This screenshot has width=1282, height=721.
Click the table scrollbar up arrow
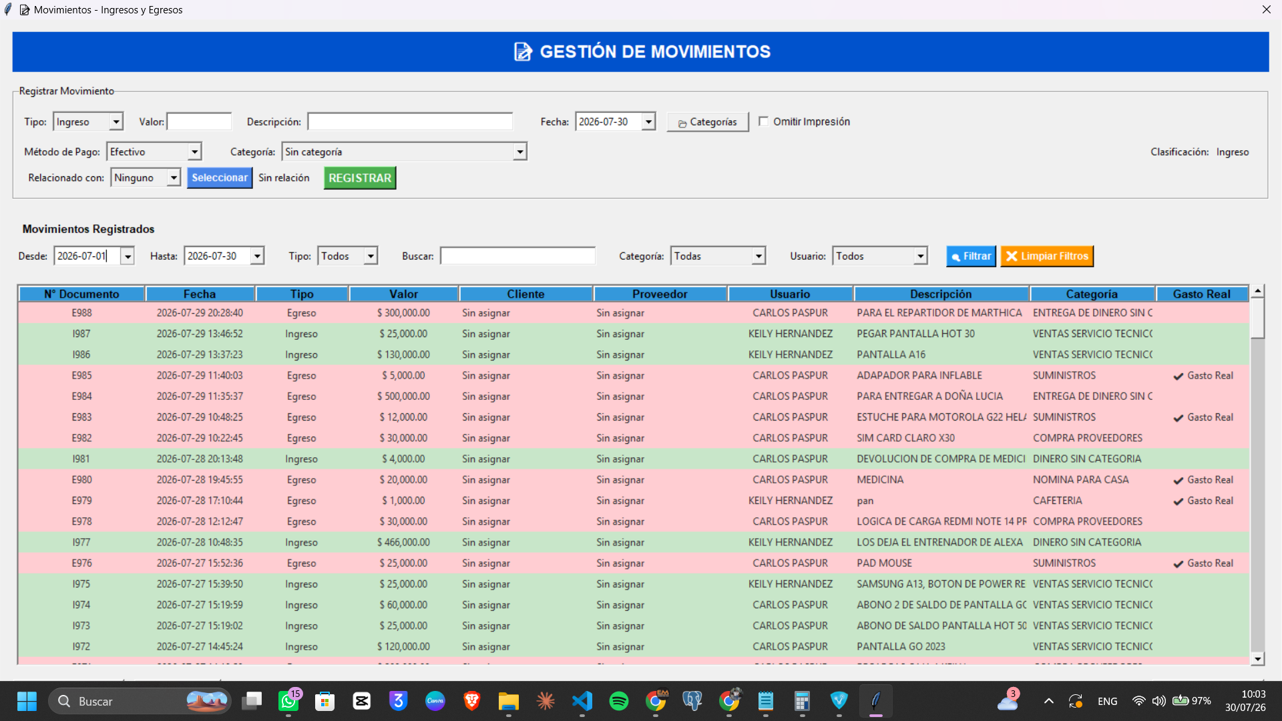tap(1257, 291)
